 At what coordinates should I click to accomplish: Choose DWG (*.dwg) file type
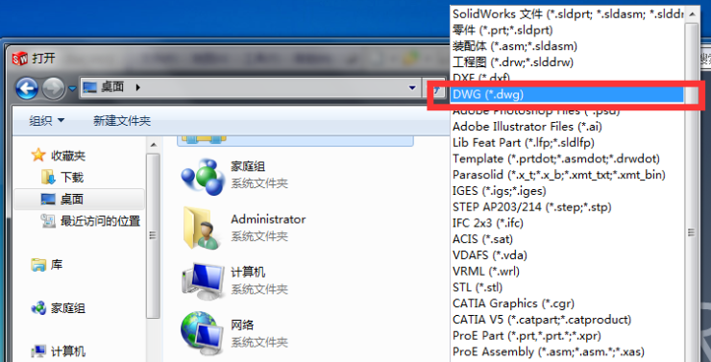568,95
